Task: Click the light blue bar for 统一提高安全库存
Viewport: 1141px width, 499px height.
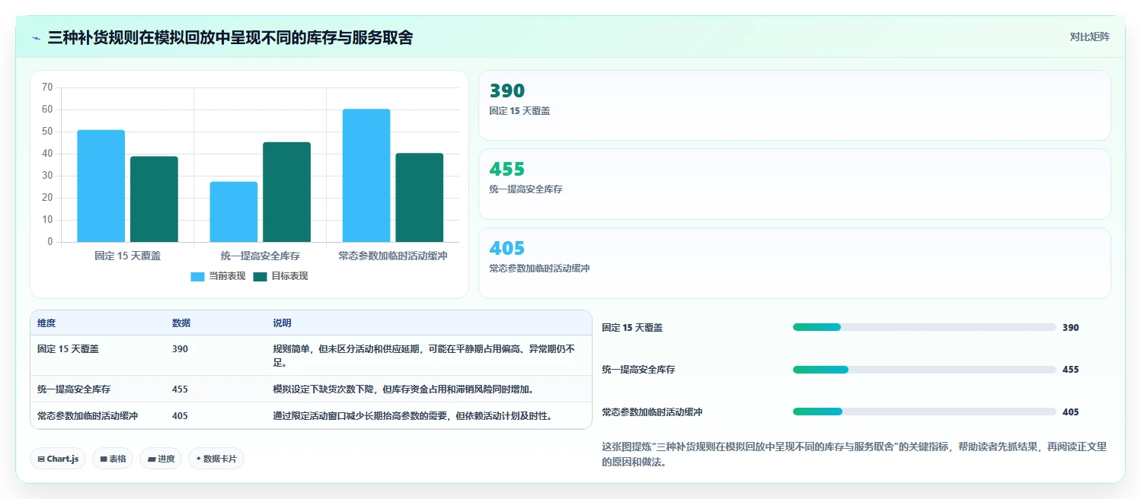Action: 234,212
